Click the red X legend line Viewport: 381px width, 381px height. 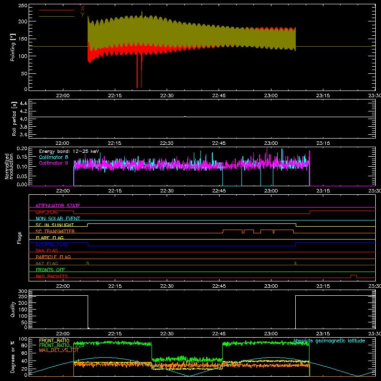57,10
